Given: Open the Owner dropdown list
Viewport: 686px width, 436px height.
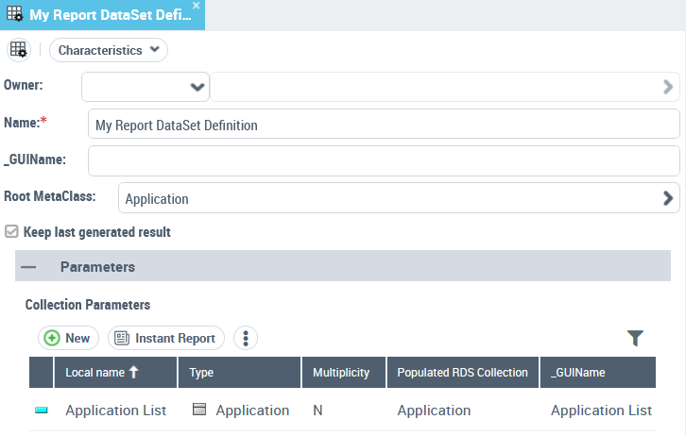Looking at the screenshot, I should point(197,87).
